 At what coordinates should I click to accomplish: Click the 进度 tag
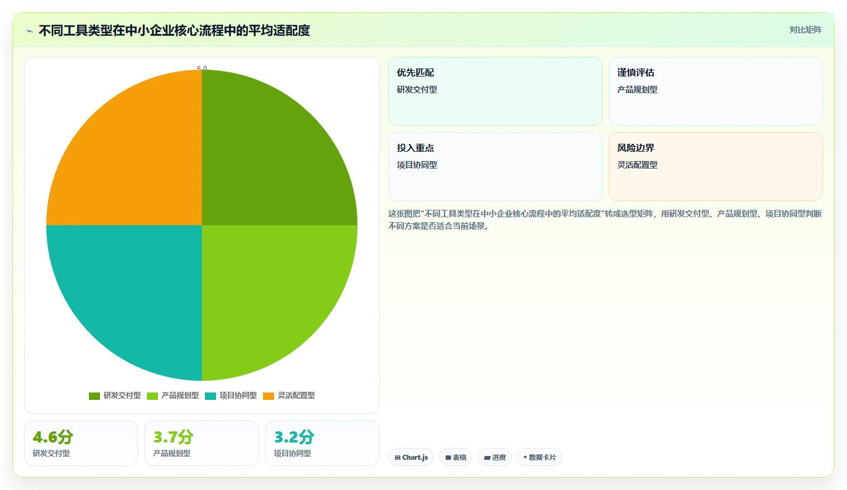pyautogui.click(x=494, y=457)
